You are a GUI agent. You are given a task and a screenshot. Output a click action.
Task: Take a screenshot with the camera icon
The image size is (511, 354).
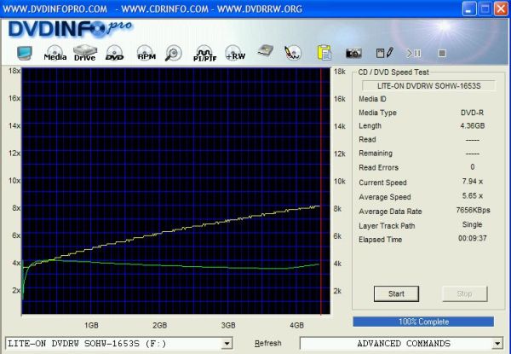[353, 53]
